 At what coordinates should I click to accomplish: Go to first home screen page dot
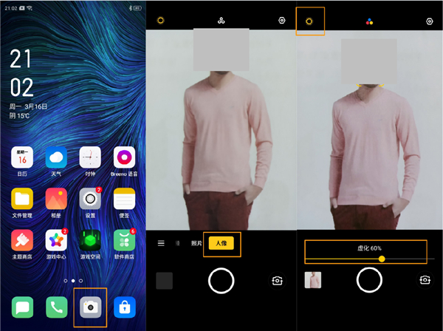[66, 281]
